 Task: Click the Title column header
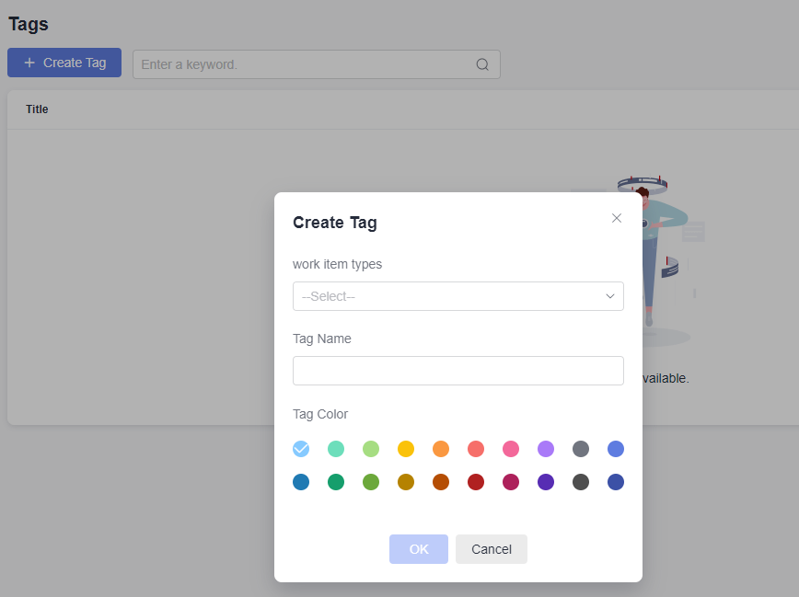point(37,109)
